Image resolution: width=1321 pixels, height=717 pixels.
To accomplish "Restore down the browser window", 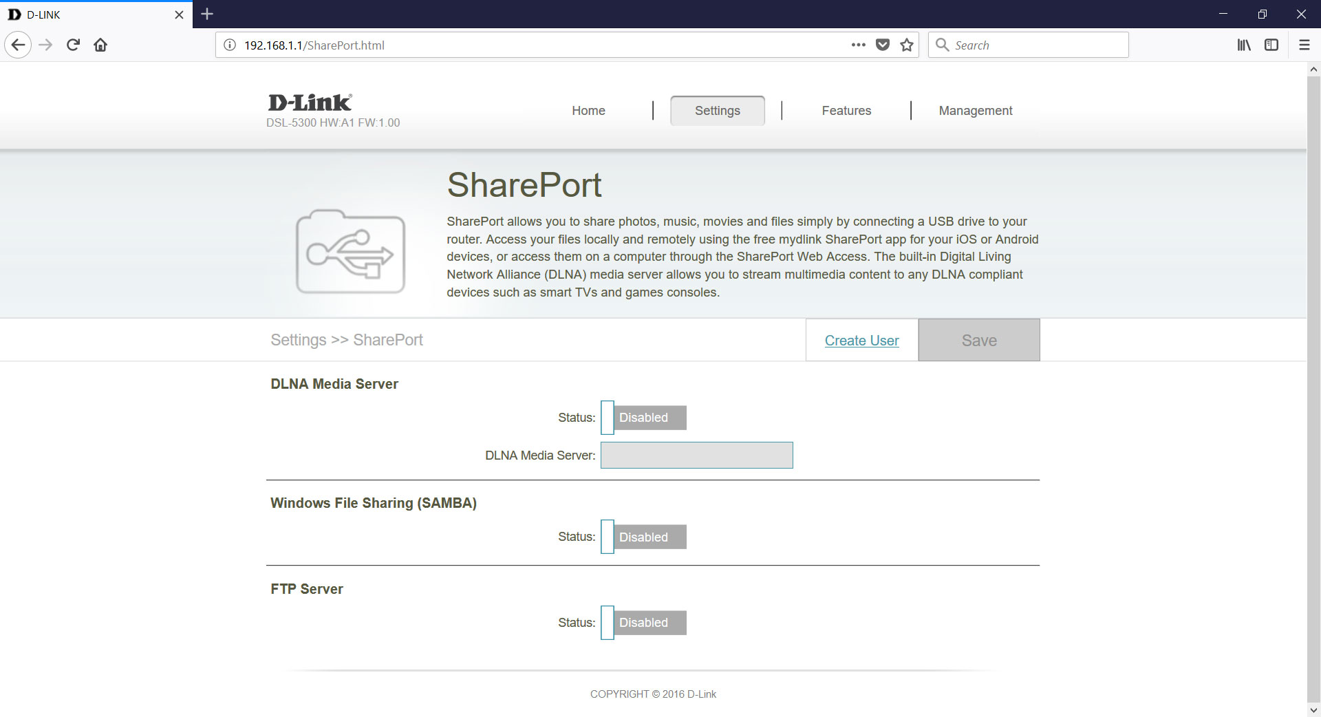I will coord(1262,14).
